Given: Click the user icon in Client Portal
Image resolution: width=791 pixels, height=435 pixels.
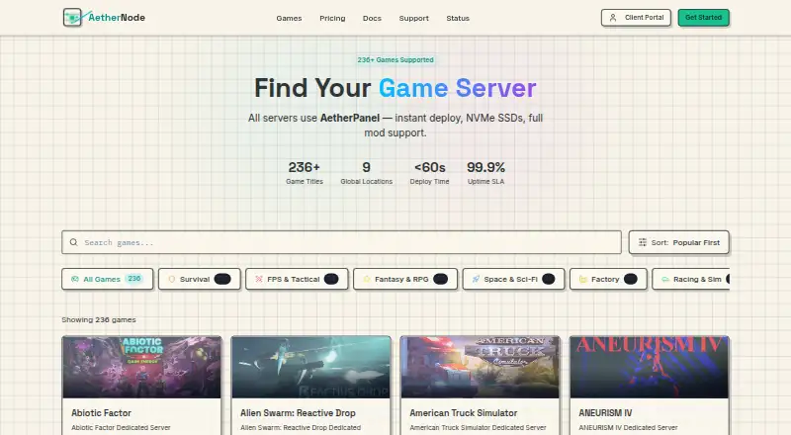Looking at the screenshot, I should (x=613, y=18).
